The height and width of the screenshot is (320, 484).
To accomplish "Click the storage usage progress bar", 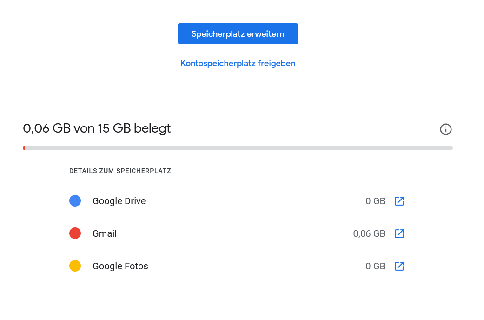I will point(238,148).
